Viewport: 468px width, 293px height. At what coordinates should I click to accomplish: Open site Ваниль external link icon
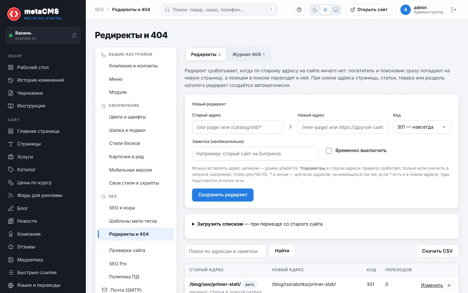[74, 35]
